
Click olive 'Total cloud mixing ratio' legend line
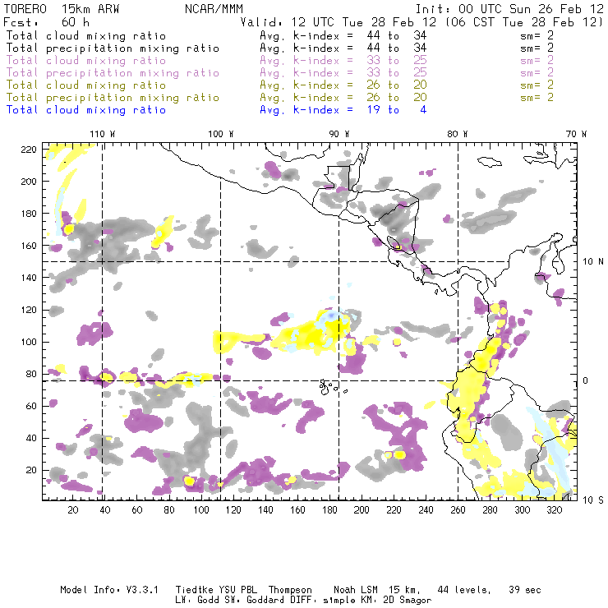click(x=86, y=85)
